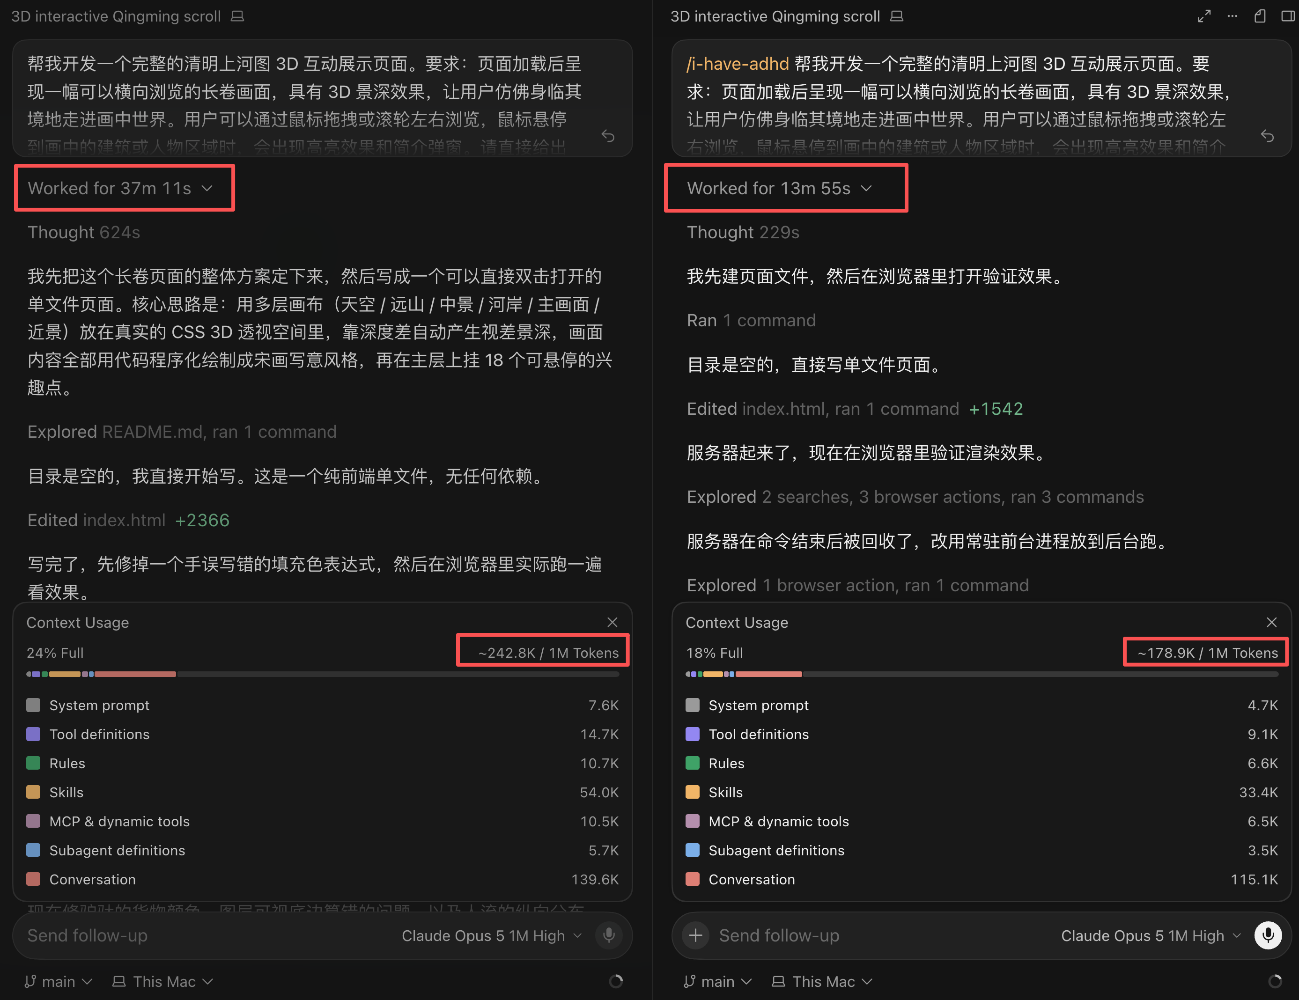Open the three-dots more options menu
1299x1000 pixels.
1232,16
